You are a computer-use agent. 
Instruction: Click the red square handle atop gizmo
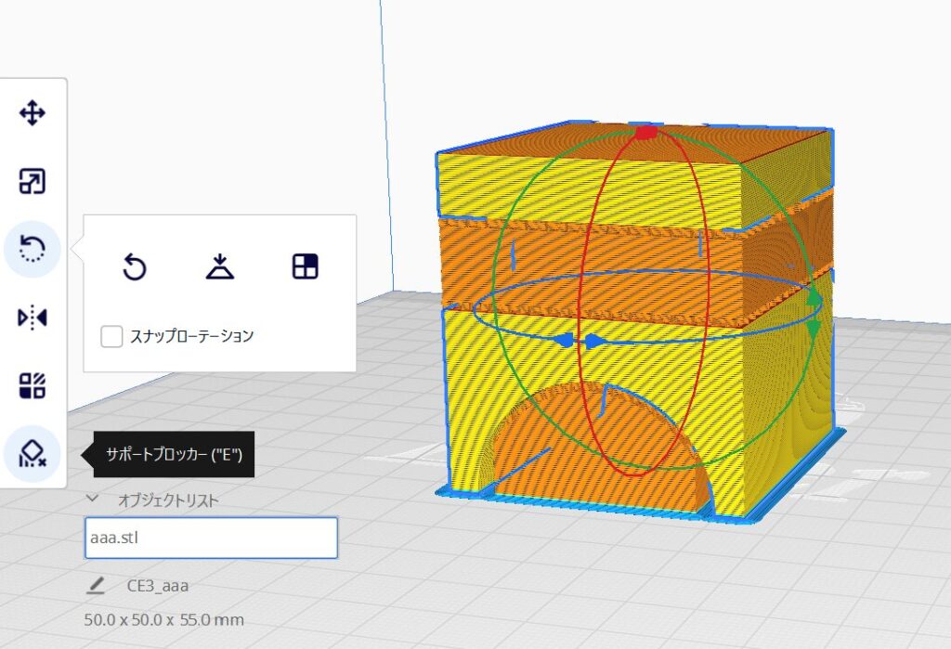click(x=646, y=133)
